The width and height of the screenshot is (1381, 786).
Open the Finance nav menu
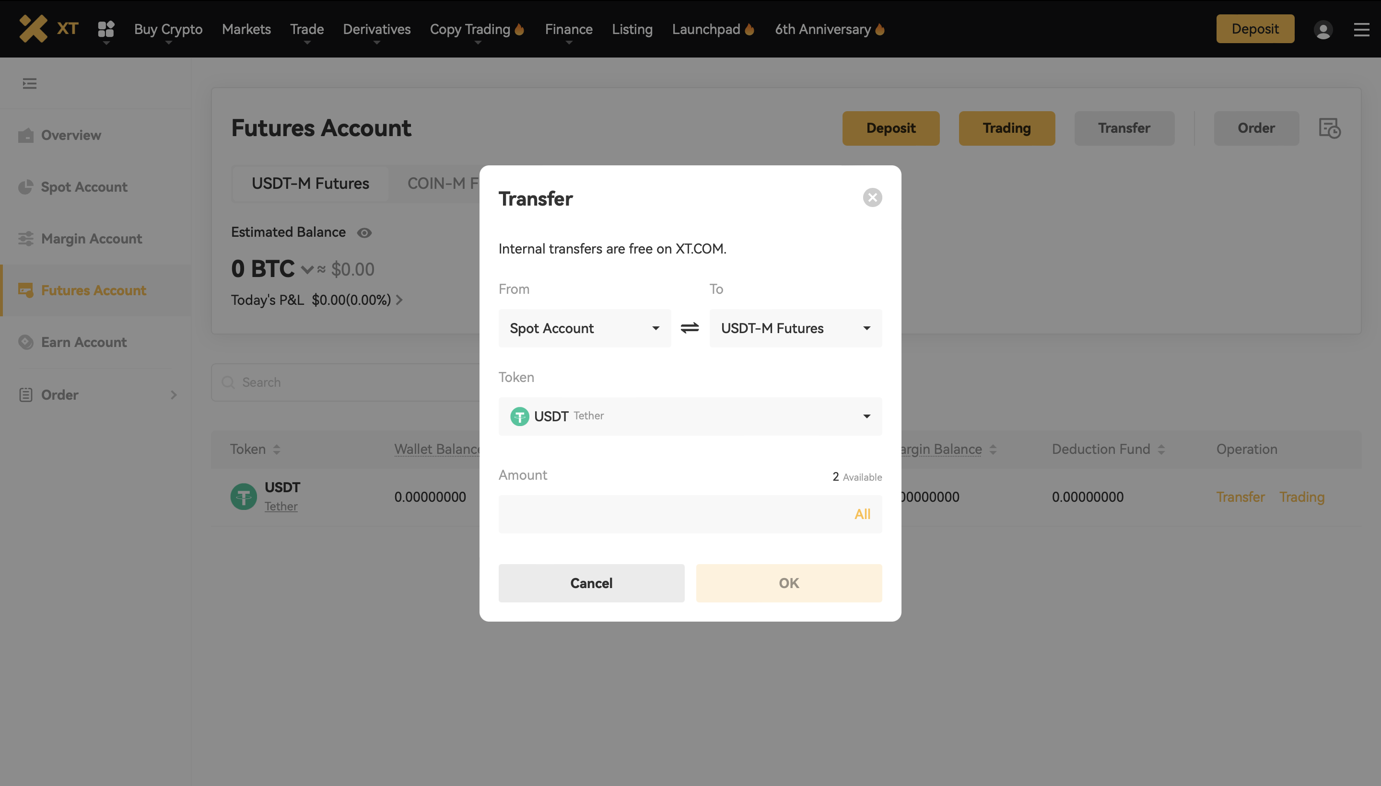pyautogui.click(x=568, y=29)
